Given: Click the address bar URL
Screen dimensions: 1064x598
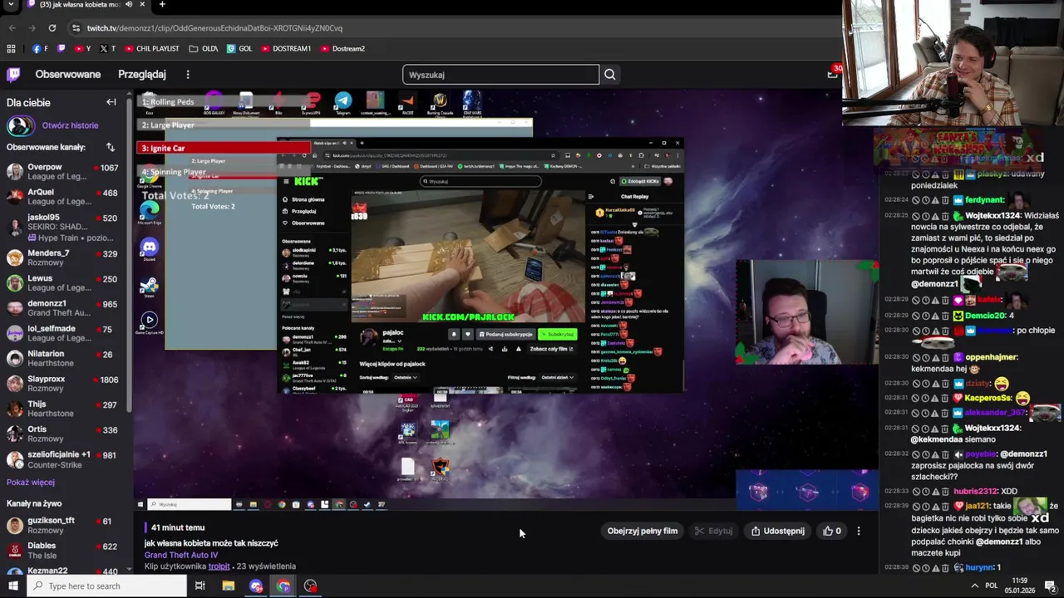Looking at the screenshot, I should point(214,27).
